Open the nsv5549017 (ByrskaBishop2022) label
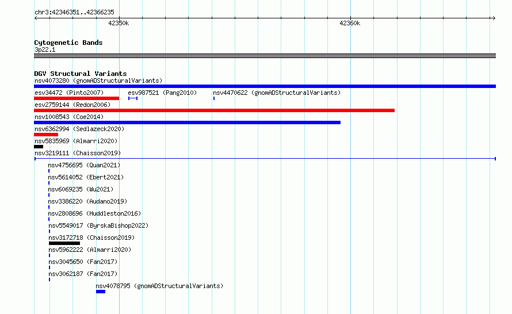The width and height of the screenshot is (512, 314). [x=98, y=225]
